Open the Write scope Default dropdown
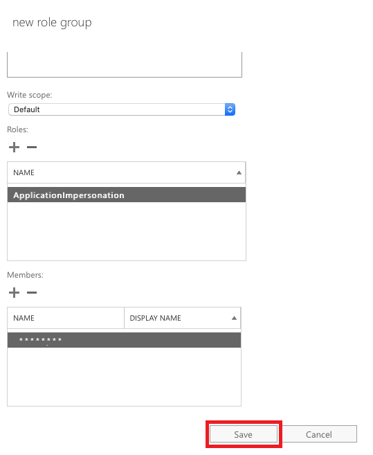The width and height of the screenshot is (373, 455). [x=122, y=109]
